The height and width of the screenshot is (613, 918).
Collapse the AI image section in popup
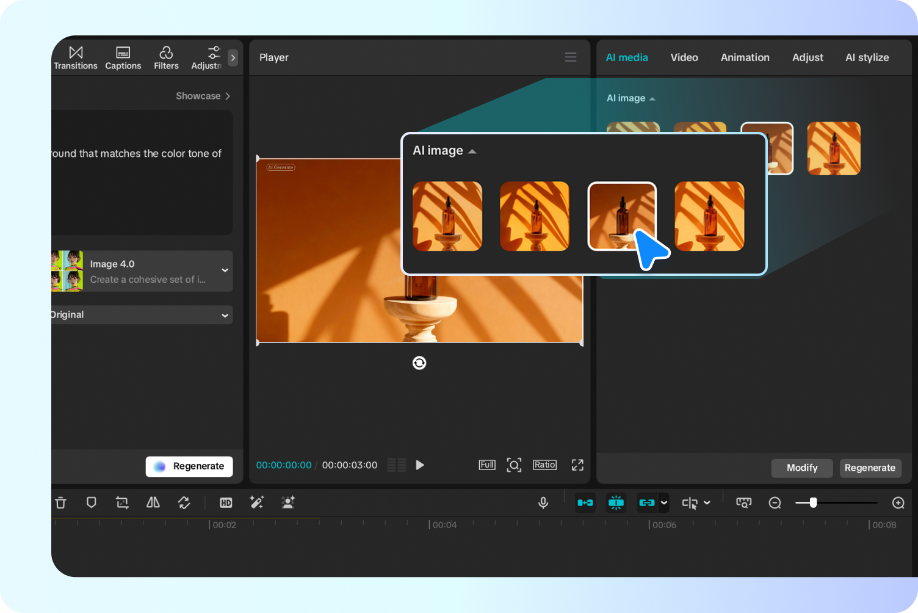coord(472,151)
